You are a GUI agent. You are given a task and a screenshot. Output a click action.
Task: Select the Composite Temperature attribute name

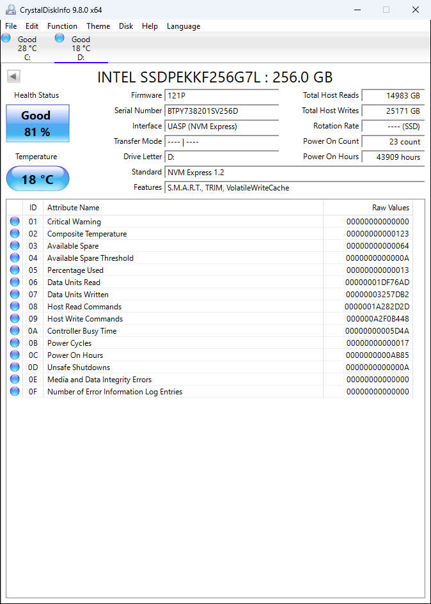87,234
